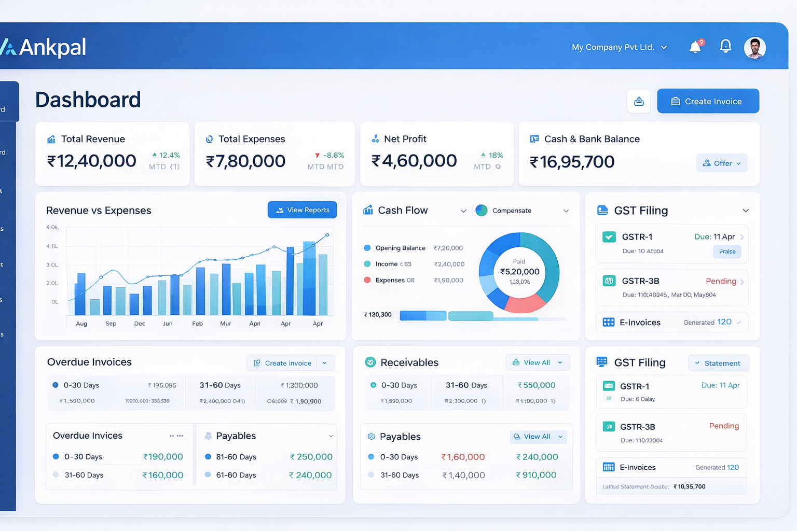Open the My Company Pvt Ltd dropdown
Viewport: 797px width, 531px height.
coord(619,47)
